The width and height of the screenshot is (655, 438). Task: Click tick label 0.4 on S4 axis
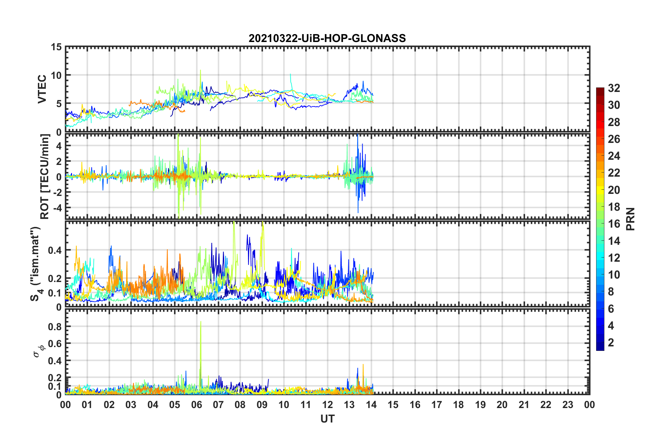55,250
